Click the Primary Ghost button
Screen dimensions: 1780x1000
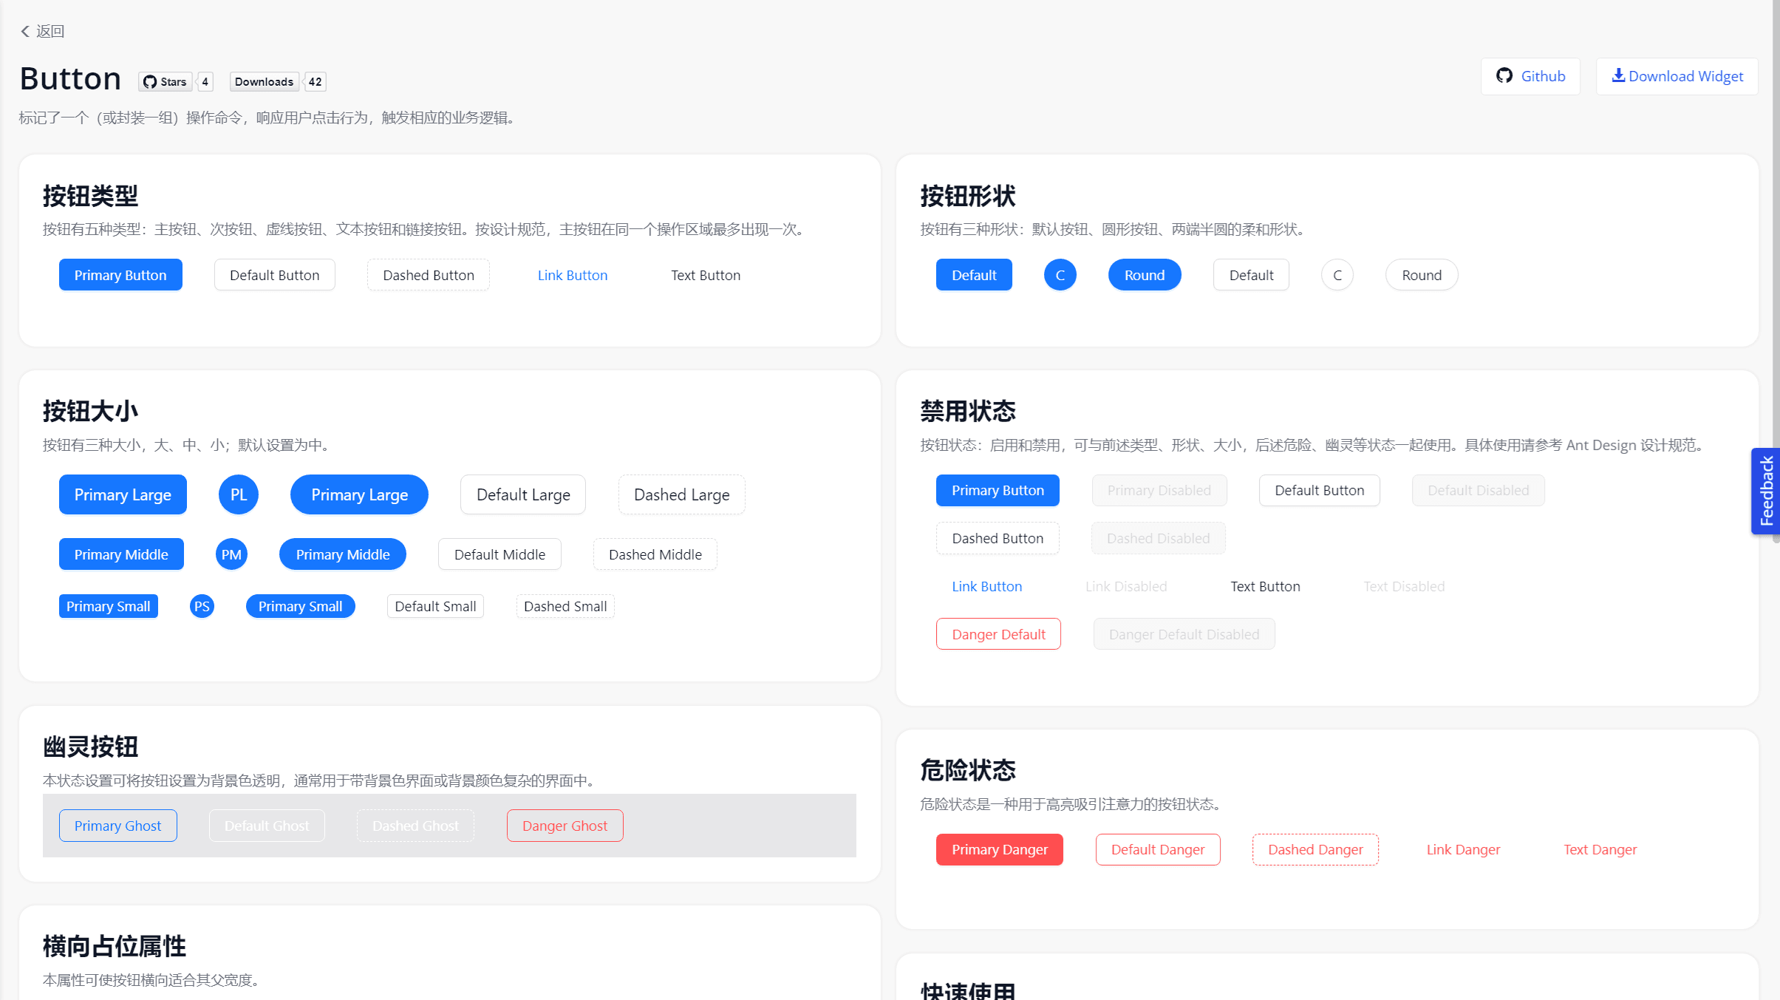click(x=117, y=825)
